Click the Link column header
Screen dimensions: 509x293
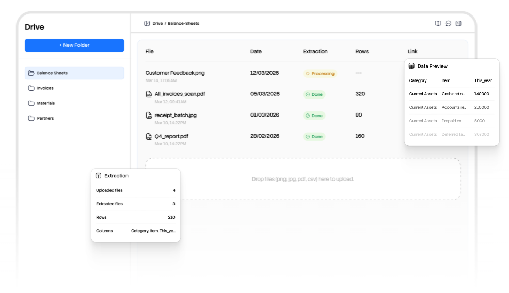[412, 51]
